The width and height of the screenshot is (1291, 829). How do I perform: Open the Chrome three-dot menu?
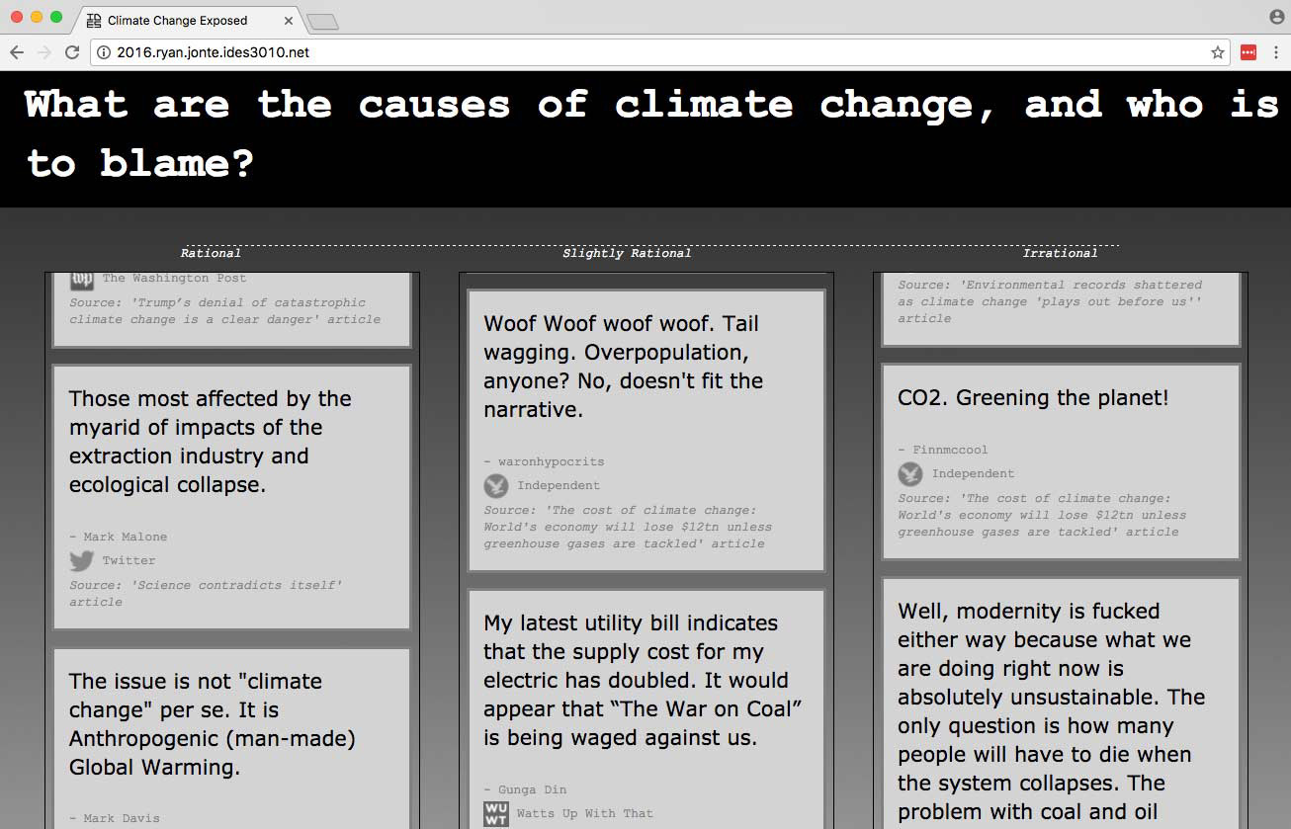pos(1276,52)
